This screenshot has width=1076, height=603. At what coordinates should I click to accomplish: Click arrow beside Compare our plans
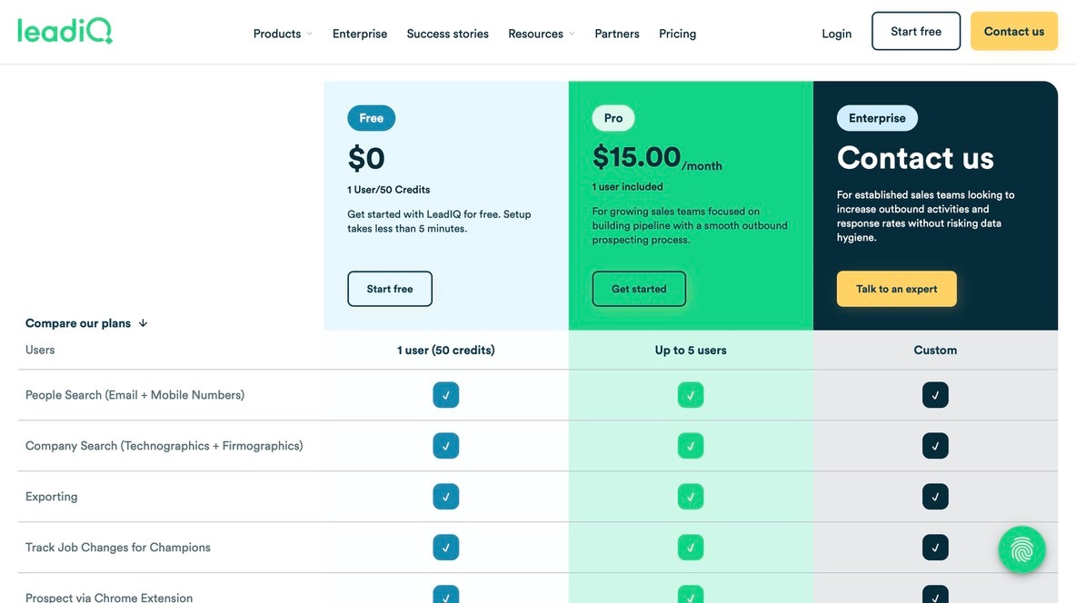point(143,323)
